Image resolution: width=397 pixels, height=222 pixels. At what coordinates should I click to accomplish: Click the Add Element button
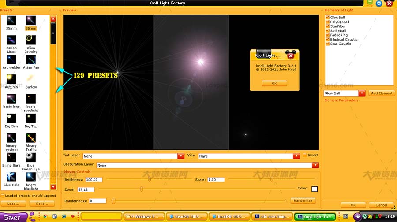(x=382, y=93)
